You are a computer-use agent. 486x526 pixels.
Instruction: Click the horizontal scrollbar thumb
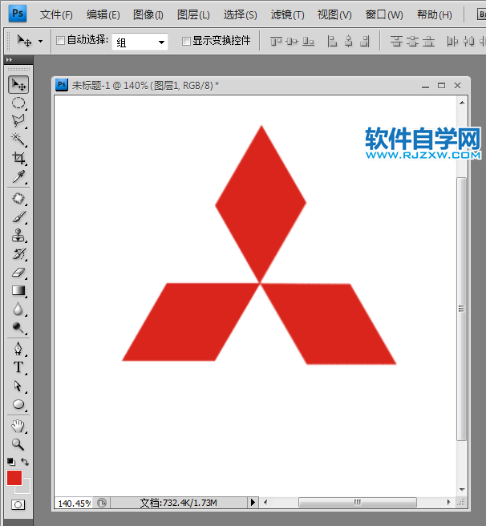(x=358, y=502)
